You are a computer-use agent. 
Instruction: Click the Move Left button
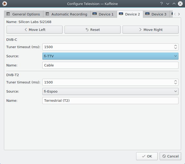tap(34, 30)
